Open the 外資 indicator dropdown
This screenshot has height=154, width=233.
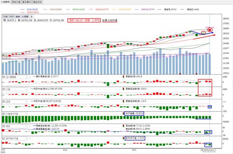coord(26,89)
